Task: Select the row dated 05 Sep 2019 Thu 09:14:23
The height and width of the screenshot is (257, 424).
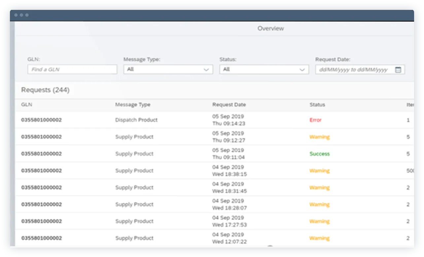Action: 132,120
